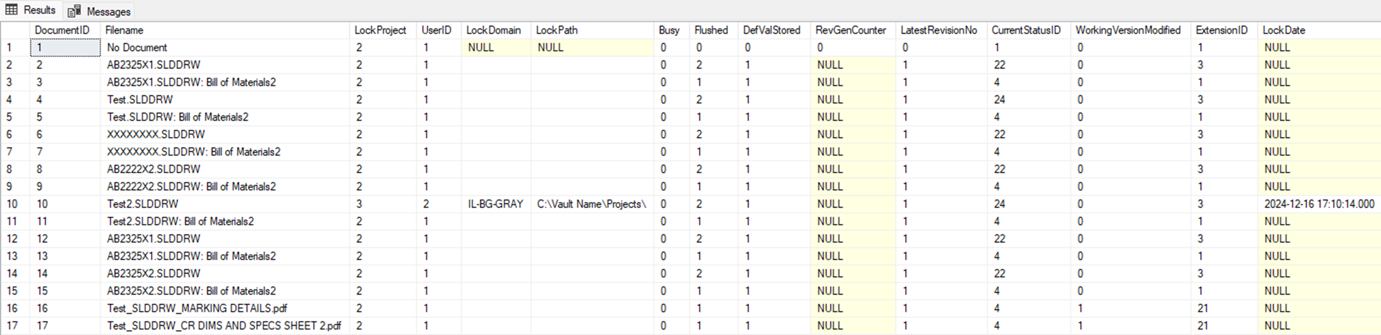Select the C:\Vault Name\Projects\ path cell

coord(591,204)
